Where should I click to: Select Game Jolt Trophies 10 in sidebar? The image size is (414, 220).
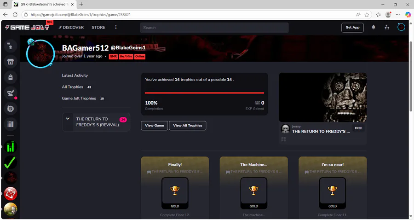(83, 98)
